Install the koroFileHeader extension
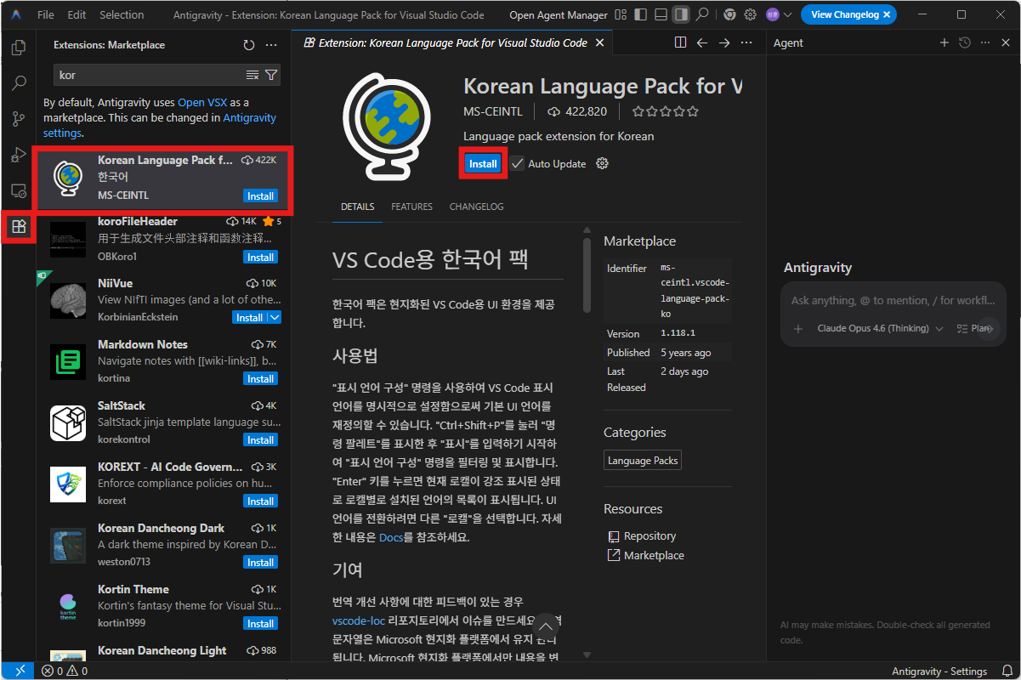The width and height of the screenshot is (1021, 680). pos(260,257)
